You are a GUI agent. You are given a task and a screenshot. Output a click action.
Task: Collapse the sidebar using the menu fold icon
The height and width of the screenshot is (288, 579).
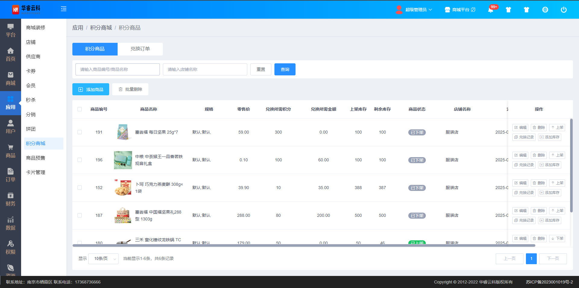(64, 9)
